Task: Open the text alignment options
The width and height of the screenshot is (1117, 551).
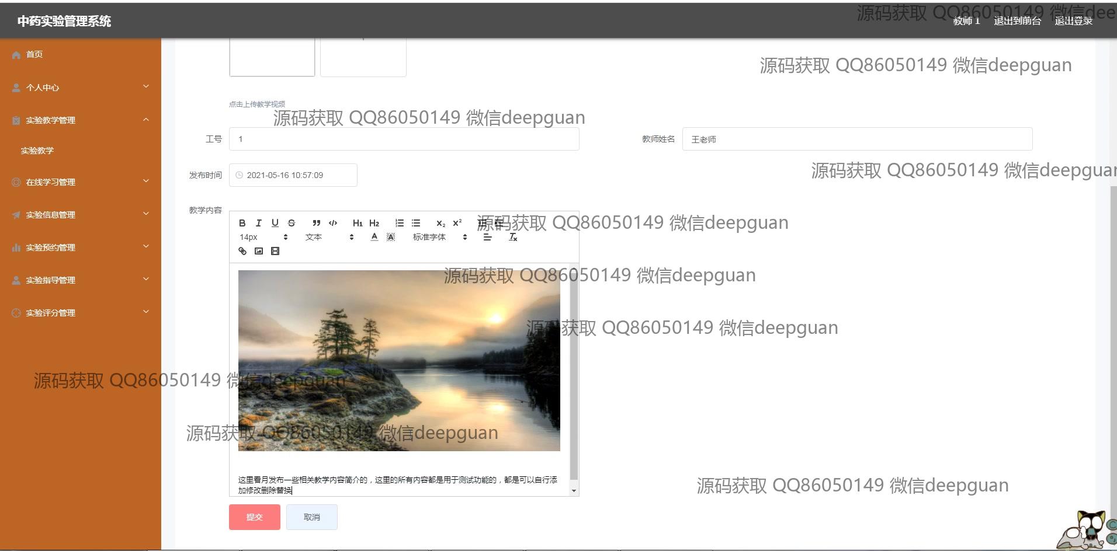Action: pos(487,237)
